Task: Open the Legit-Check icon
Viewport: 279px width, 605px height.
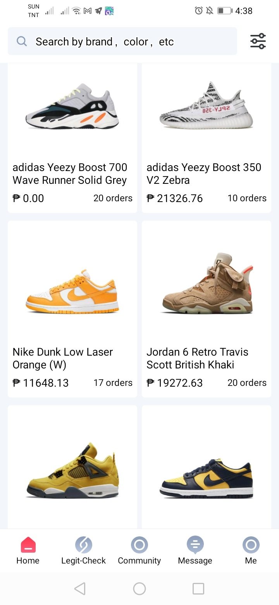Action: point(83,544)
